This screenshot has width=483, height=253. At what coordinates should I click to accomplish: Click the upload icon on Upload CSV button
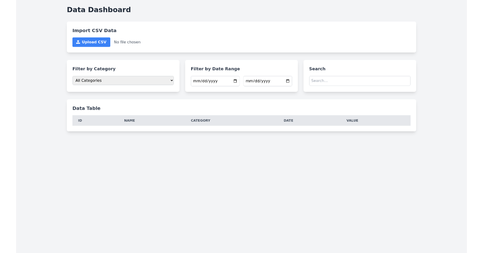[79, 42]
